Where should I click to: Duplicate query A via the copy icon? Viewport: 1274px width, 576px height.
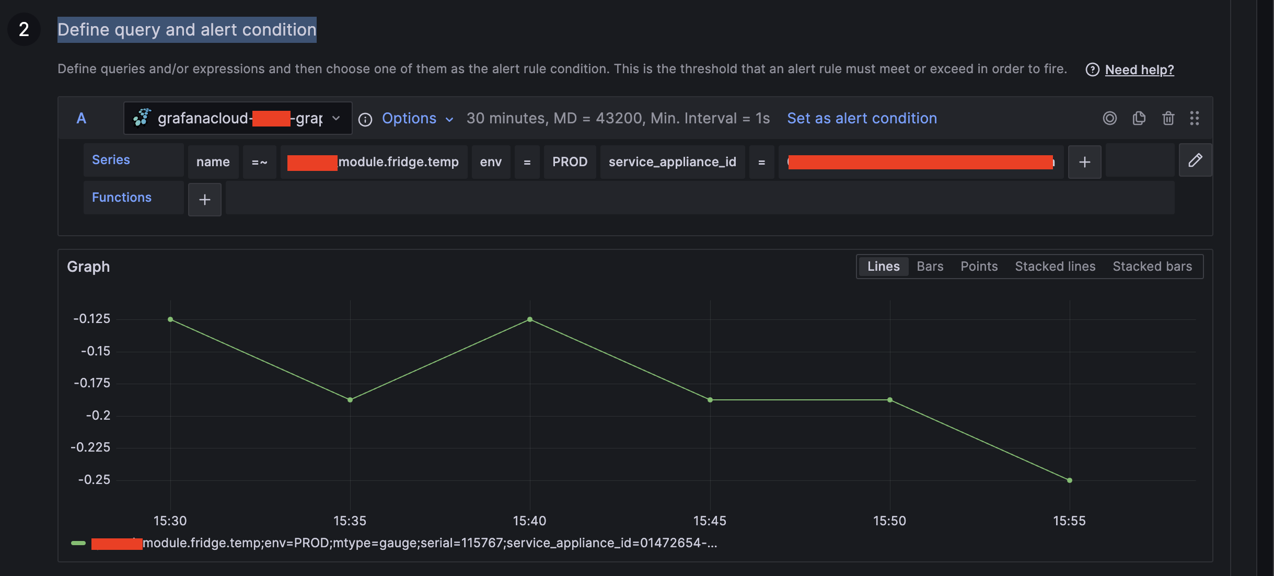1138,118
